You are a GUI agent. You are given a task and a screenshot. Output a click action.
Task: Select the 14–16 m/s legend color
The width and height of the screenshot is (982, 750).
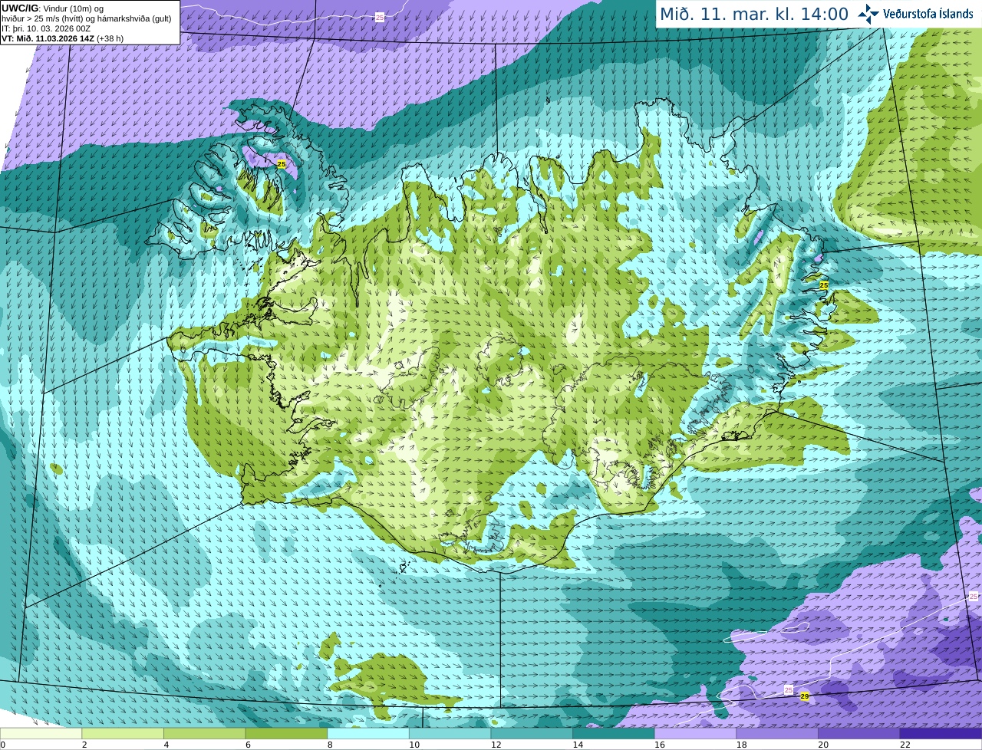coord(614,733)
